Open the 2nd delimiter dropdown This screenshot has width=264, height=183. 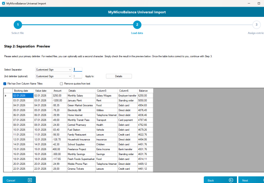coord(54,76)
